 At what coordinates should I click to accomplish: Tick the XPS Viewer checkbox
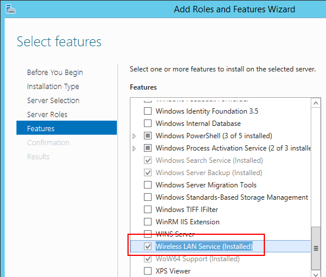tap(147, 271)
